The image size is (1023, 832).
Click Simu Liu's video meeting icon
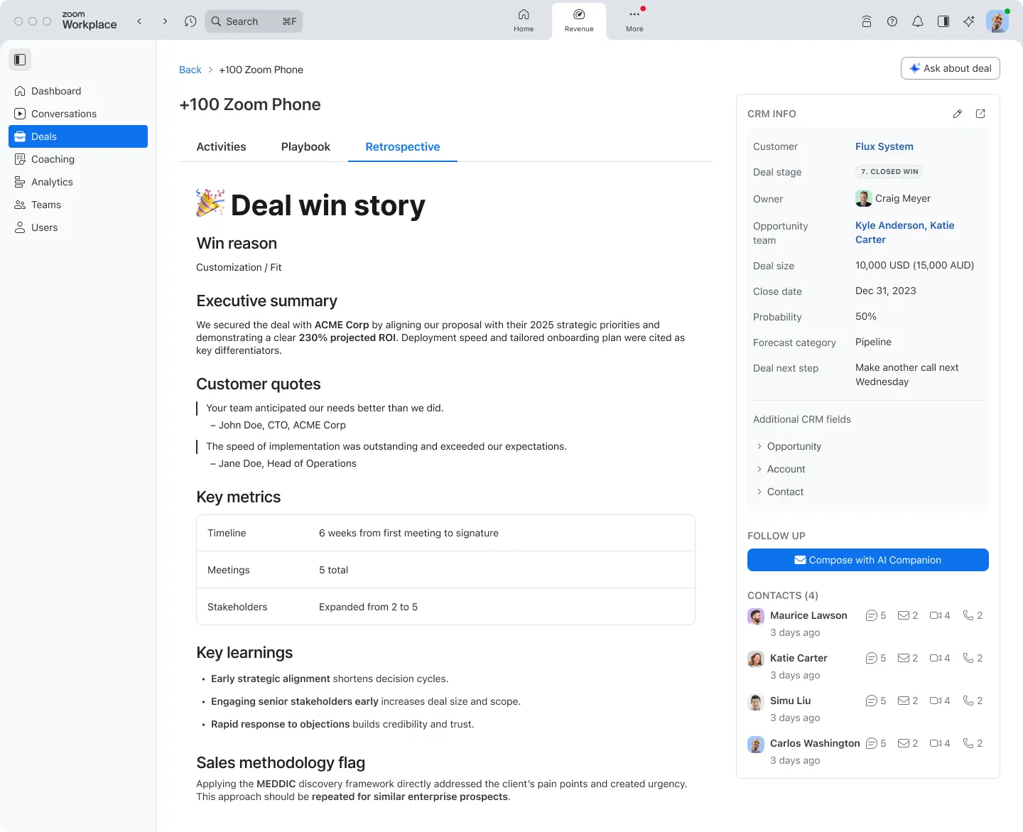click(936, 701)
